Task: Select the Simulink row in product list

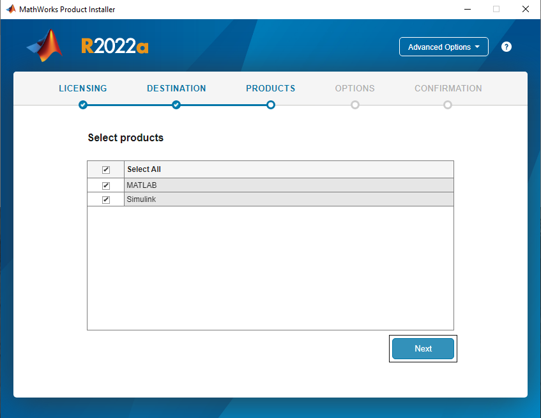Action: (x=287, y=199)
